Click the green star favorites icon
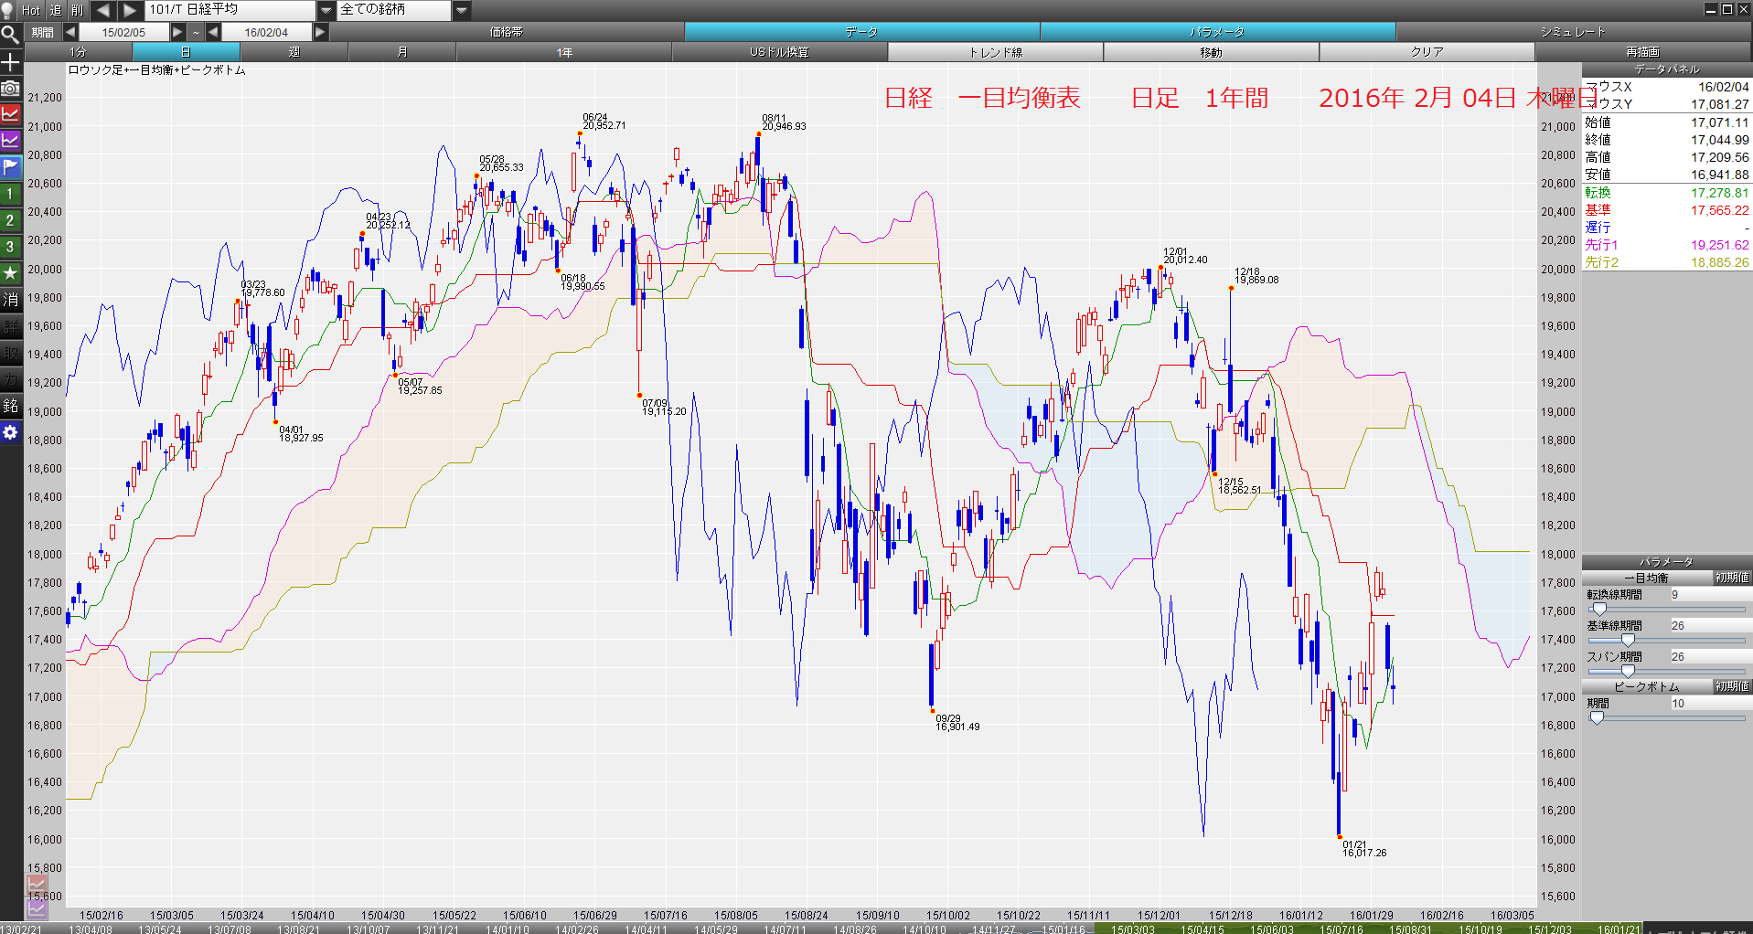1753x934 pixels. [x=10, y=272]
